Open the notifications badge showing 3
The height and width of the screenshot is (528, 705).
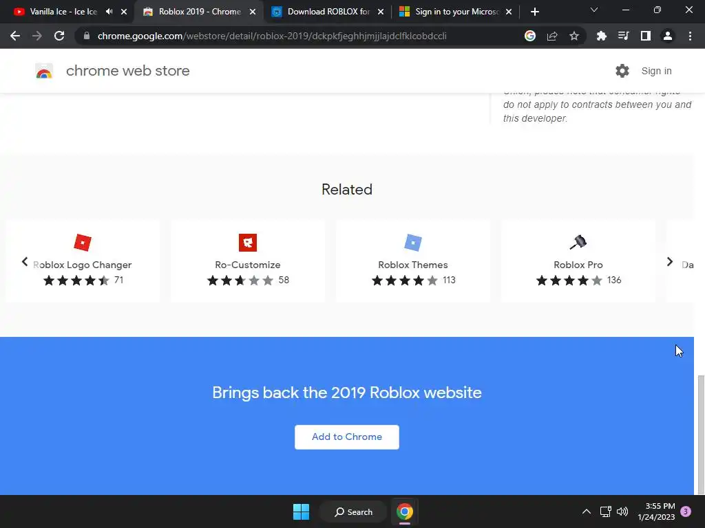pyautogui.click(x=686, y=511)
